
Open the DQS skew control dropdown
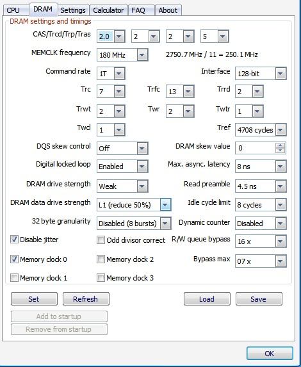tap(122, 149)
